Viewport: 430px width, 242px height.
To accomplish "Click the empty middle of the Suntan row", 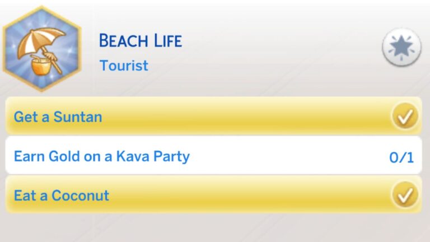I will (246, 117).
